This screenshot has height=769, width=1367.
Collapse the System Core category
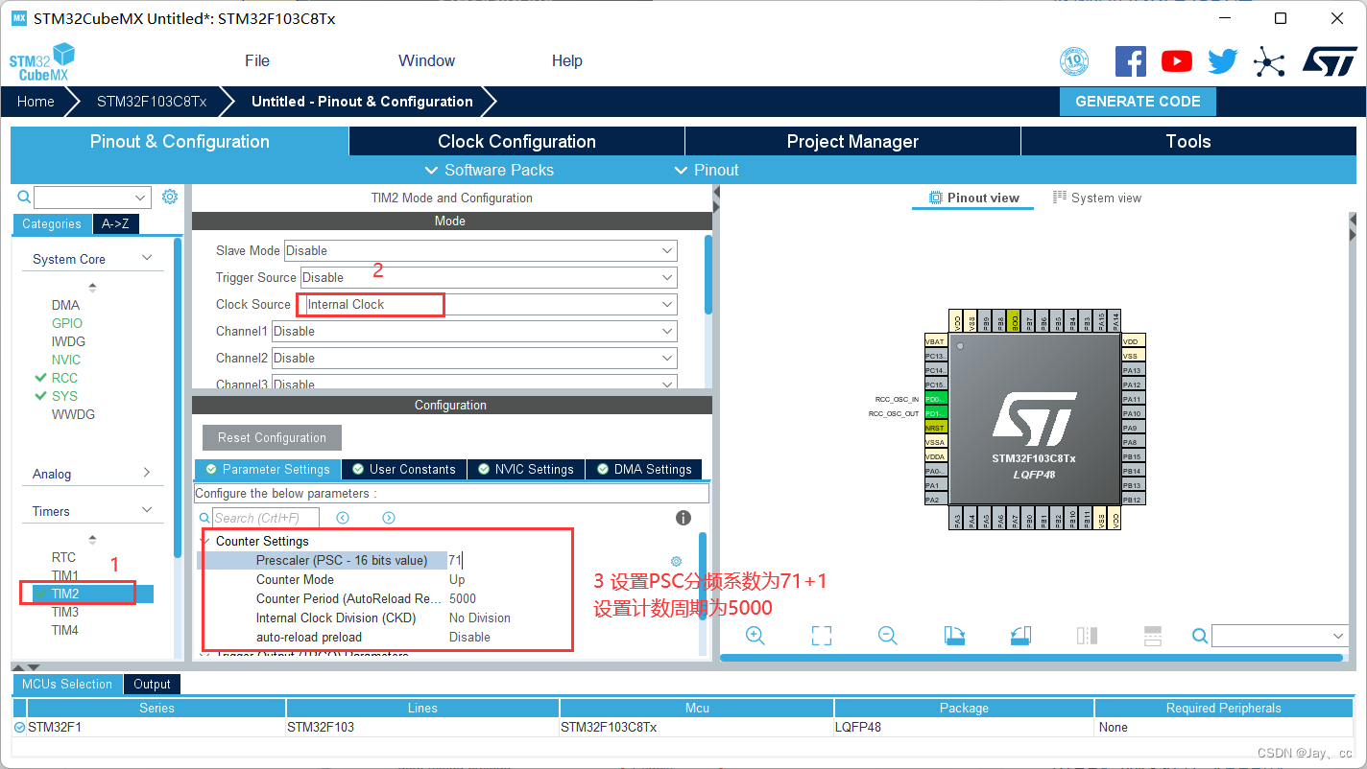pyautogui.click(x=147, y=258)
